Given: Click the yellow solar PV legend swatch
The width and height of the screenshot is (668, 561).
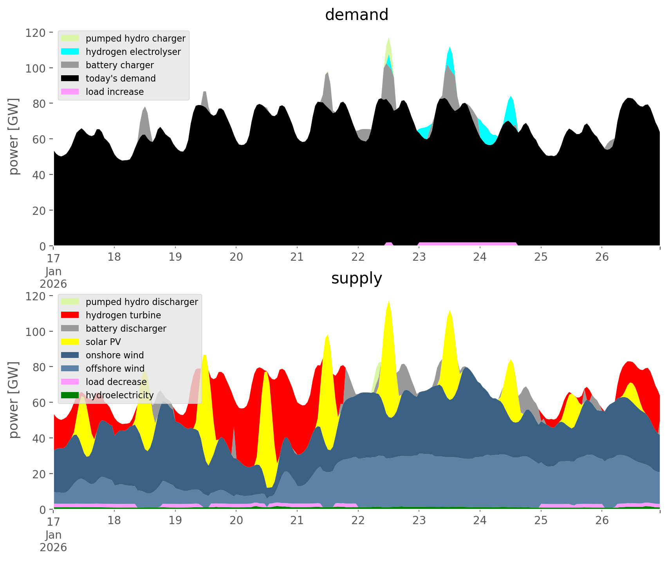Looking at the screenshot, I should (70, 342).
